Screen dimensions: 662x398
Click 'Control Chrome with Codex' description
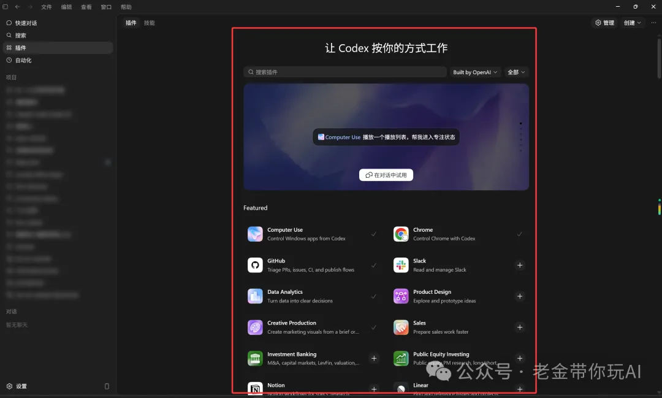pos(444,239)
